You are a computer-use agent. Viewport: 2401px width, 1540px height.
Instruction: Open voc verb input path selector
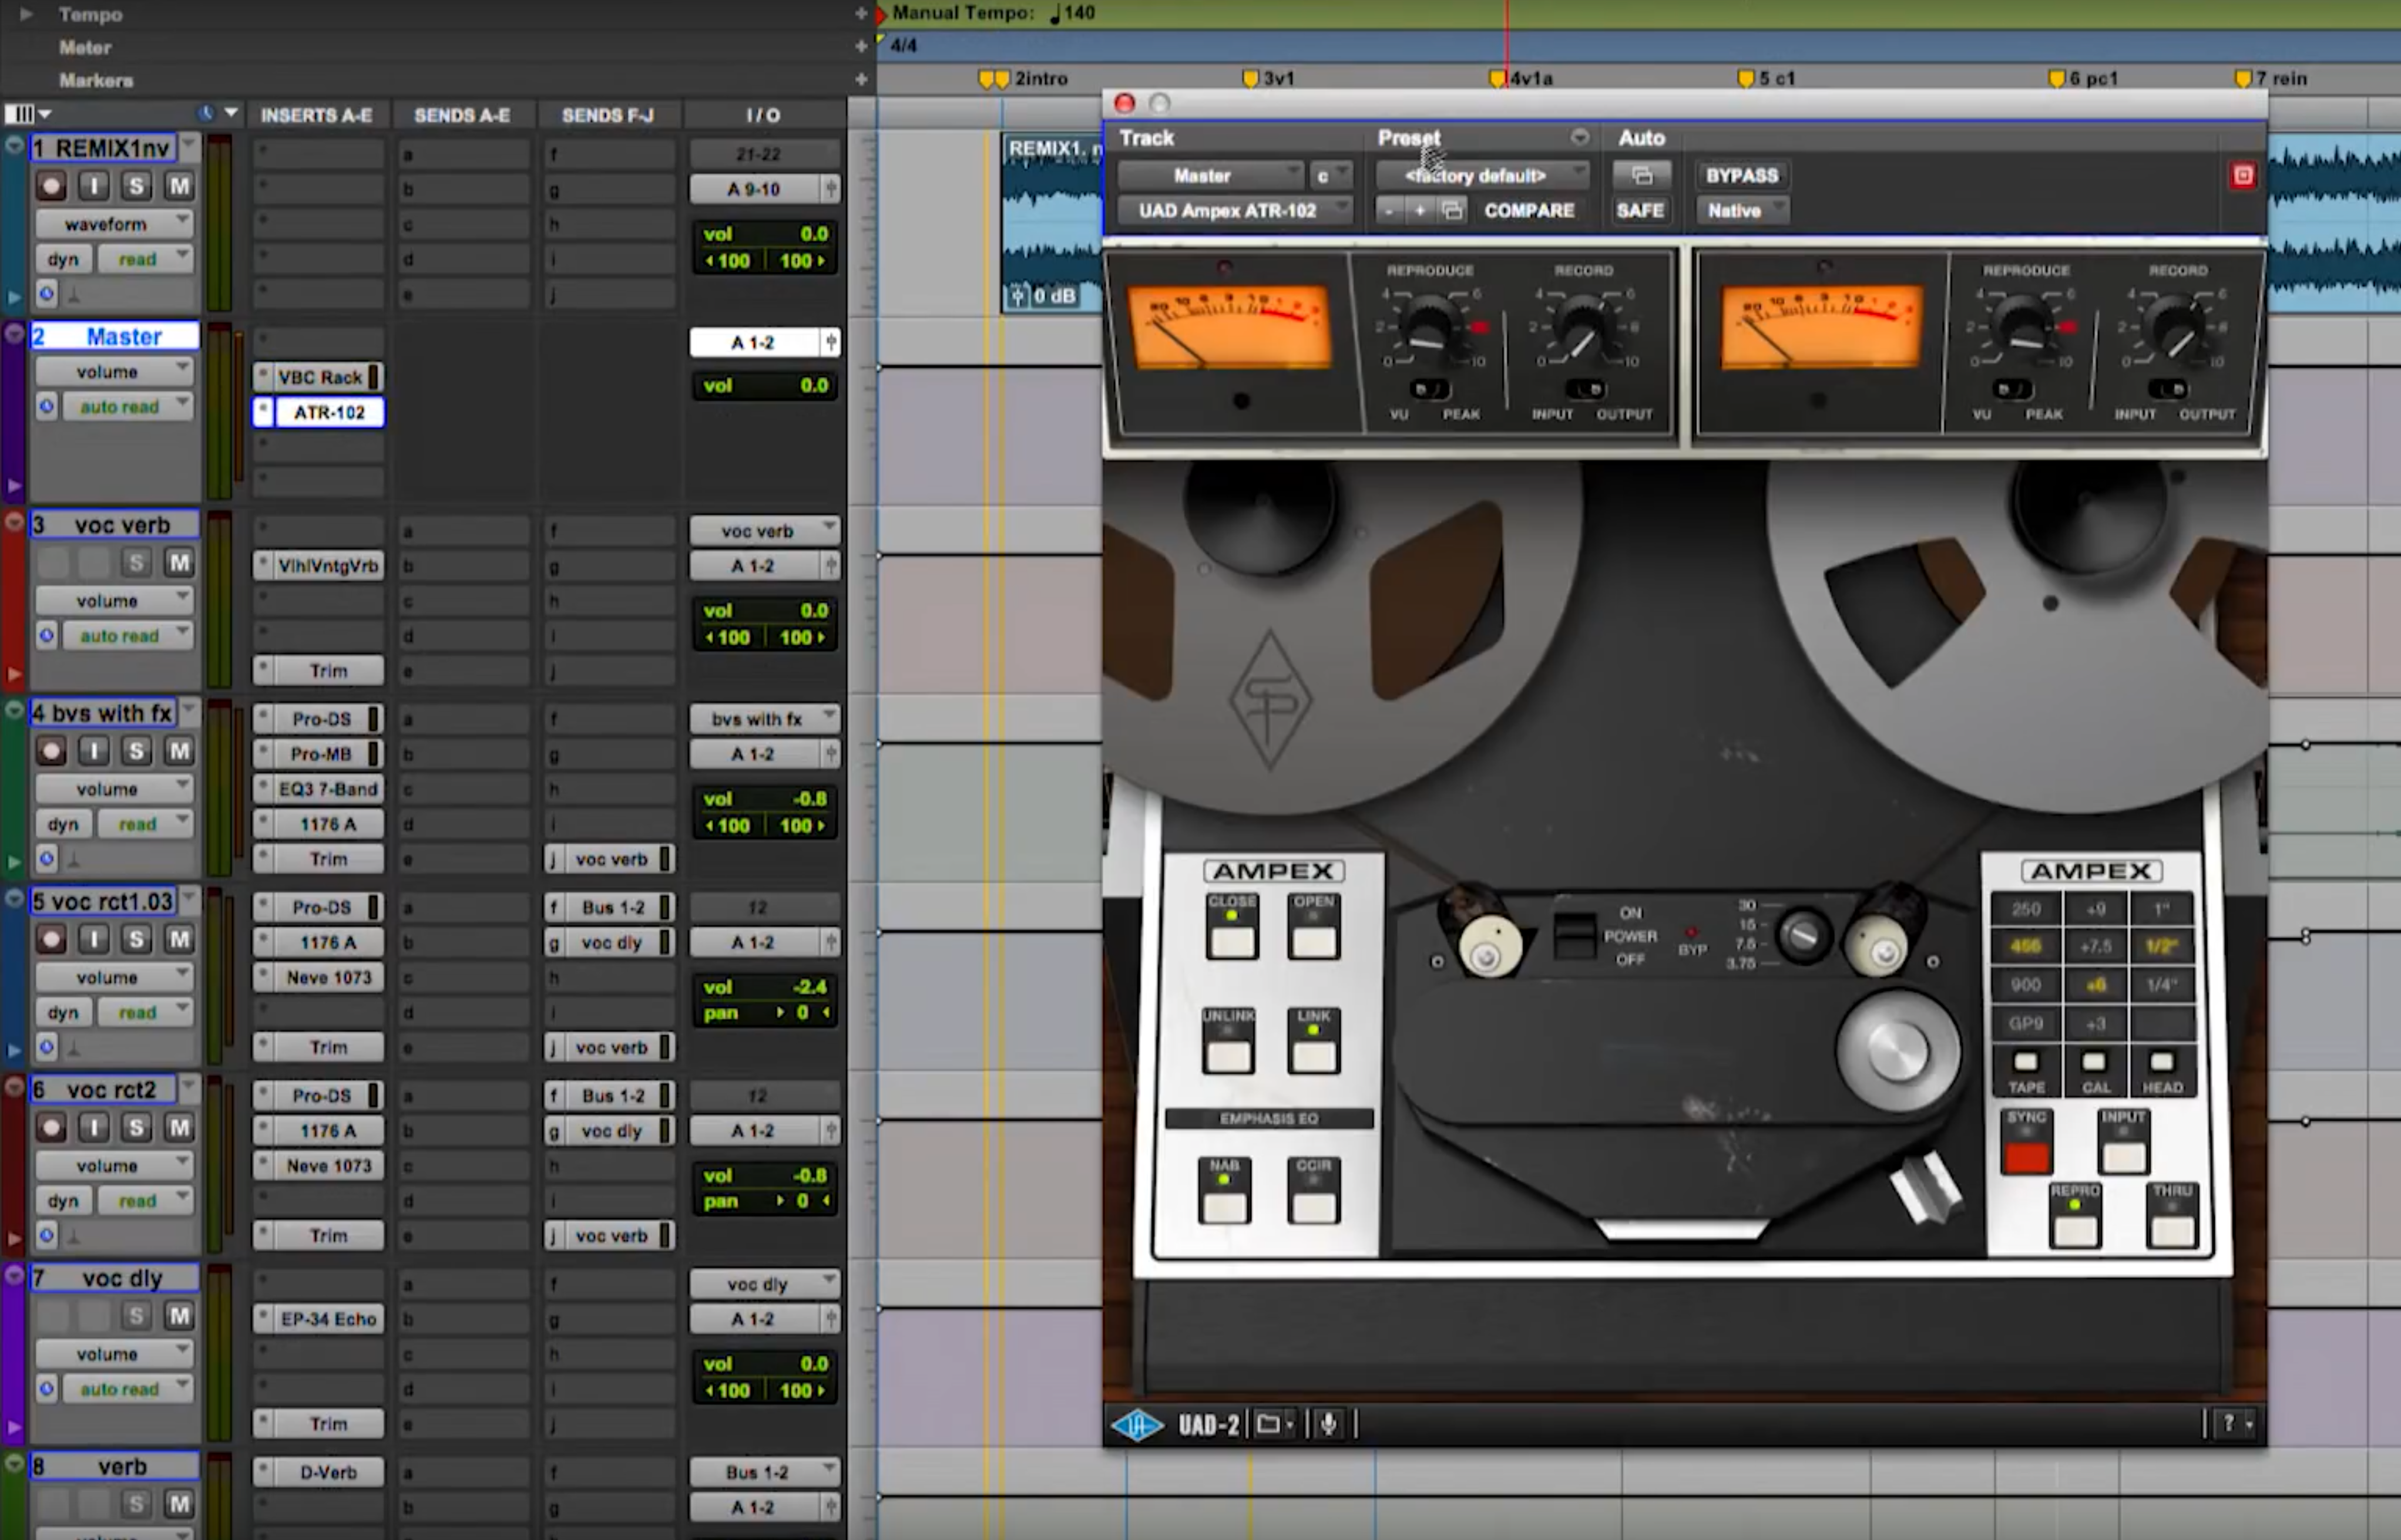coord(764,530)
